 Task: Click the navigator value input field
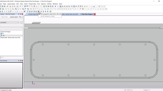pyautogui.click(x=11, y=28)
